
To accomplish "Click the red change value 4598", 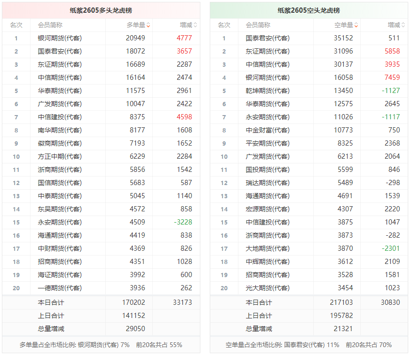I will pos(184,117).
